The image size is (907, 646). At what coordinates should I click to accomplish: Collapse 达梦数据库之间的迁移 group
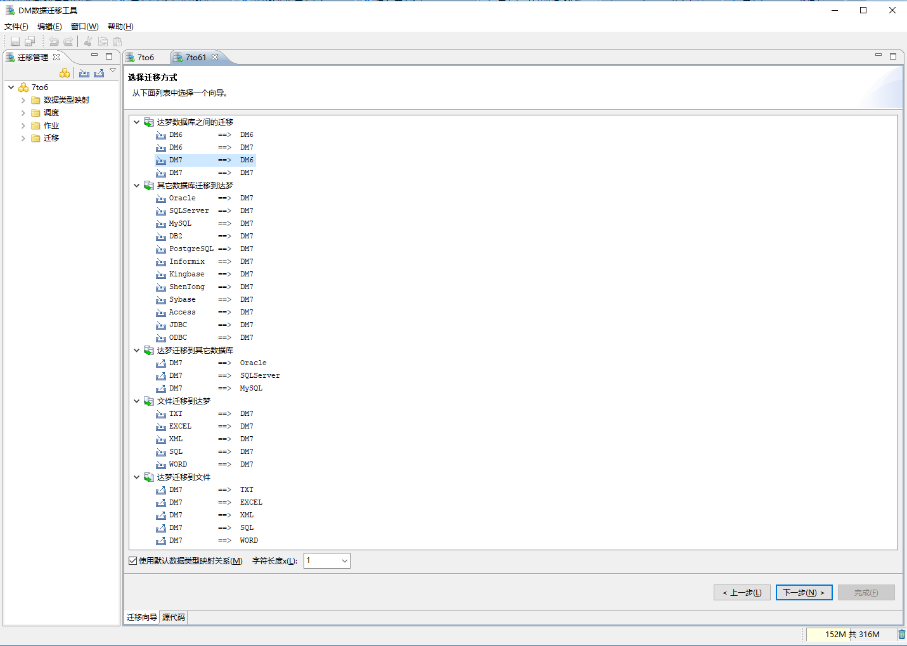(136, 122)
